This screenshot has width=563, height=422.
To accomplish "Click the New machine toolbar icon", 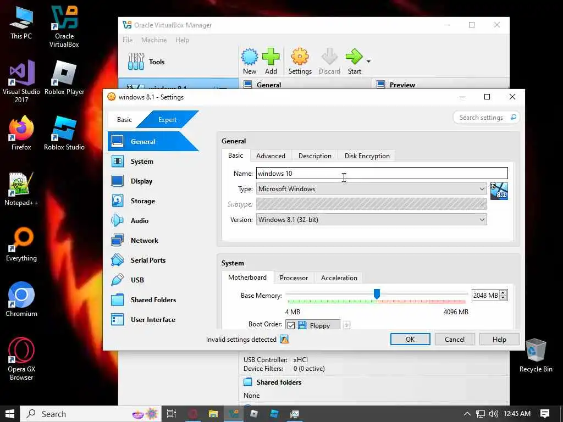I will [250, 57].
